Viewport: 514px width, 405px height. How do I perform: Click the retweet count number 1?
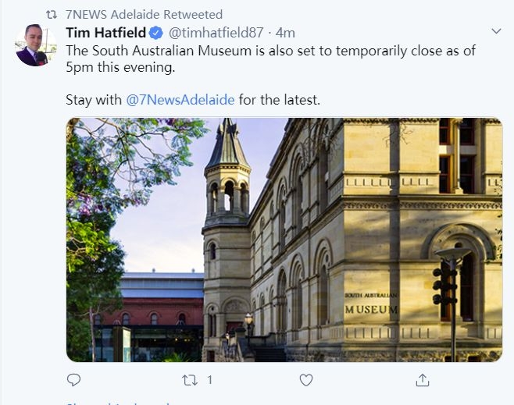[x=210, y=380]
